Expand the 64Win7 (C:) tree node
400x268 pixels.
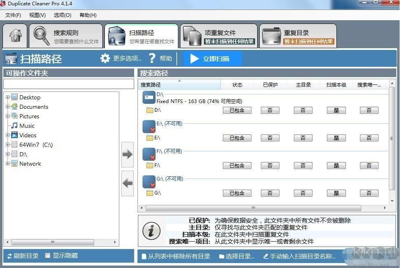tap(8, 145)
